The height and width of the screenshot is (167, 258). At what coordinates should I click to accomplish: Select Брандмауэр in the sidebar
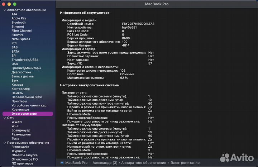click(x=21, y=130)
